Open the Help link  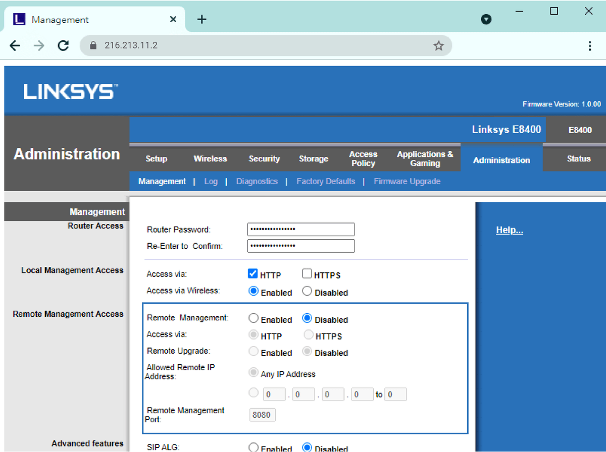509,230
